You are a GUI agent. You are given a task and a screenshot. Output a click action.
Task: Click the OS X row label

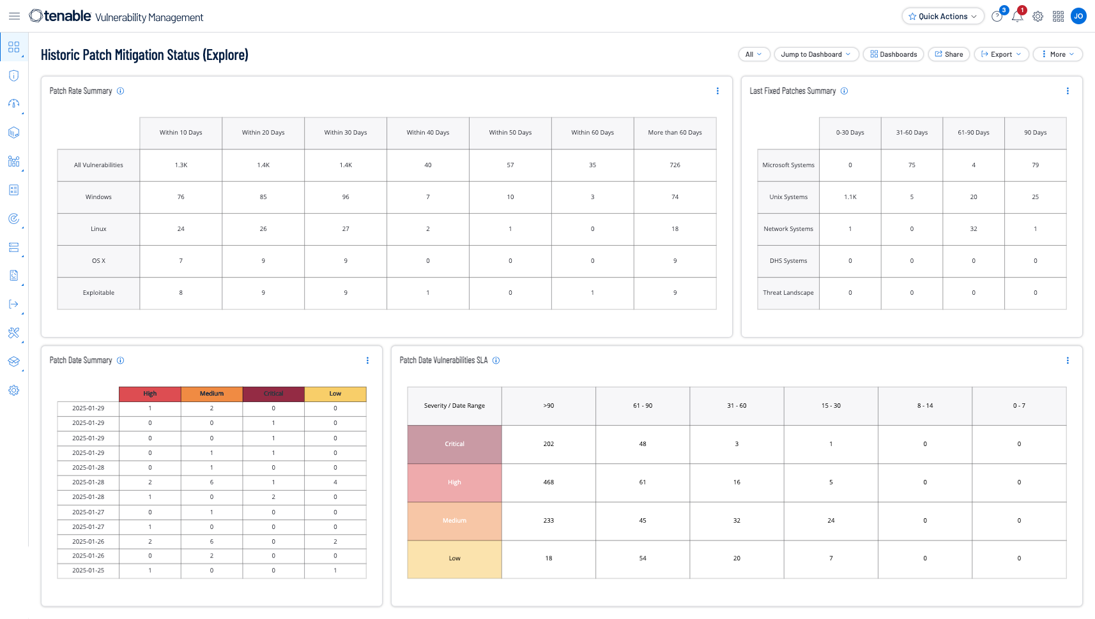pos(98,261)
